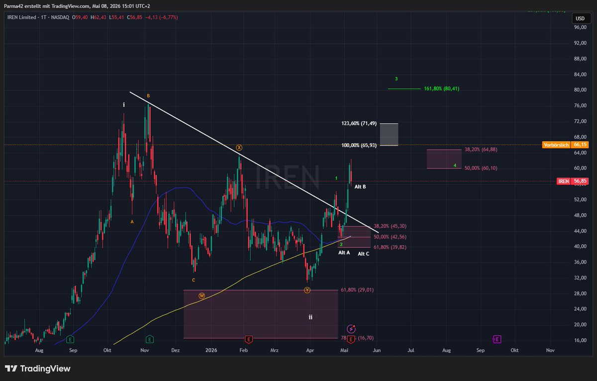The height and width of the screenshot is (381, 597).
Task: Click the red earnings E marker near Feb
Action: 248,339
